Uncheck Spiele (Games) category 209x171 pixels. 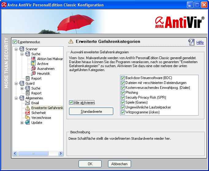(123, 102)
